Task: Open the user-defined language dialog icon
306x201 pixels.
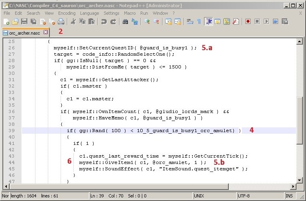Action: click(218, 21)
